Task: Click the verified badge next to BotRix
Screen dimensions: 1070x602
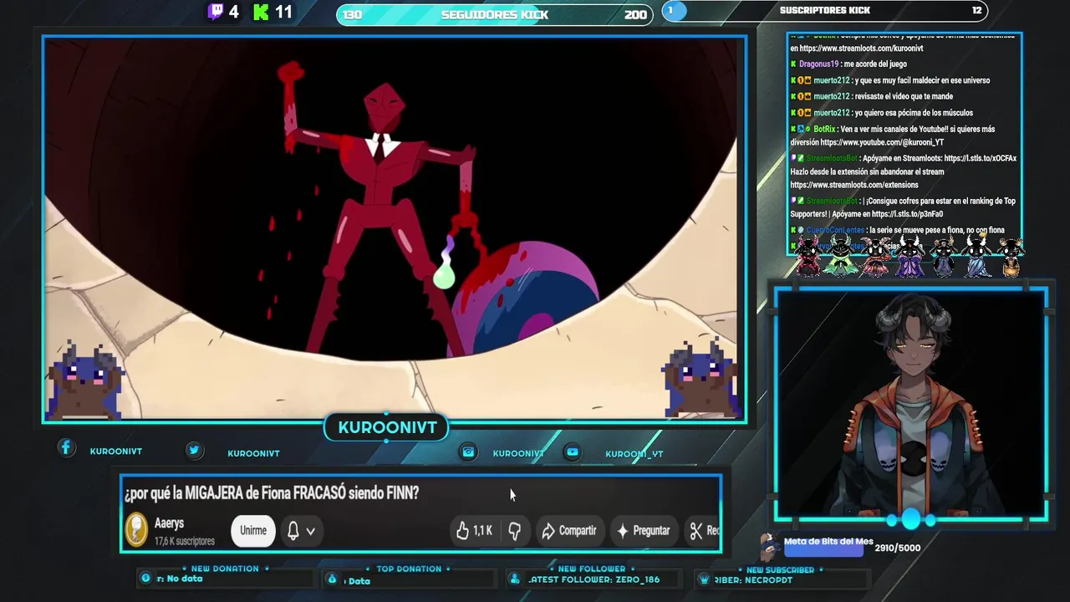Action: coord(808,130)
